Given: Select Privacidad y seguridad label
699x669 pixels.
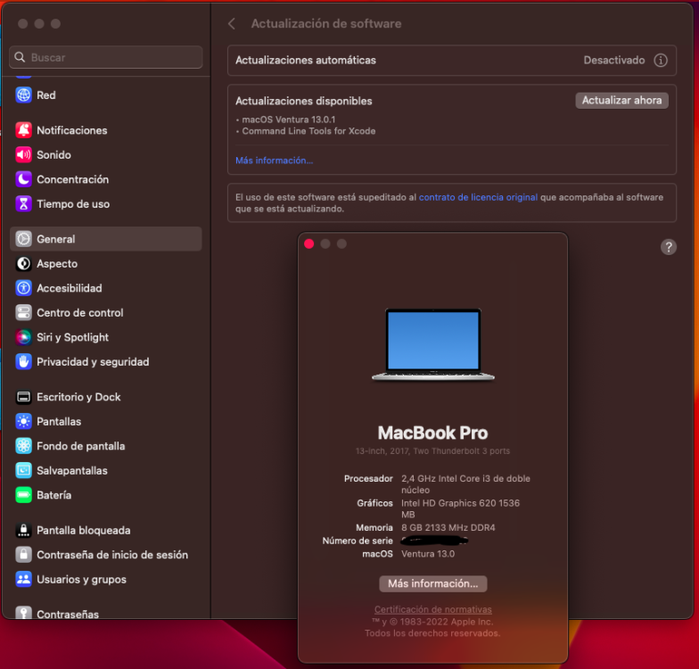Looking at the screenshot, I should (x=93, y=362).
